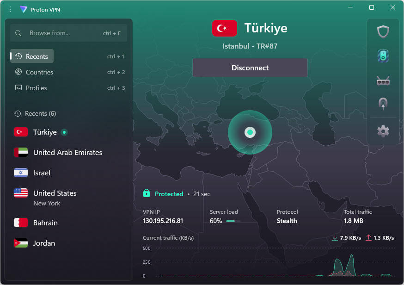The height and width of the screenshot is (285, 404).
Task: Click the Recents (6) clock icon
Action: [18, 113]
